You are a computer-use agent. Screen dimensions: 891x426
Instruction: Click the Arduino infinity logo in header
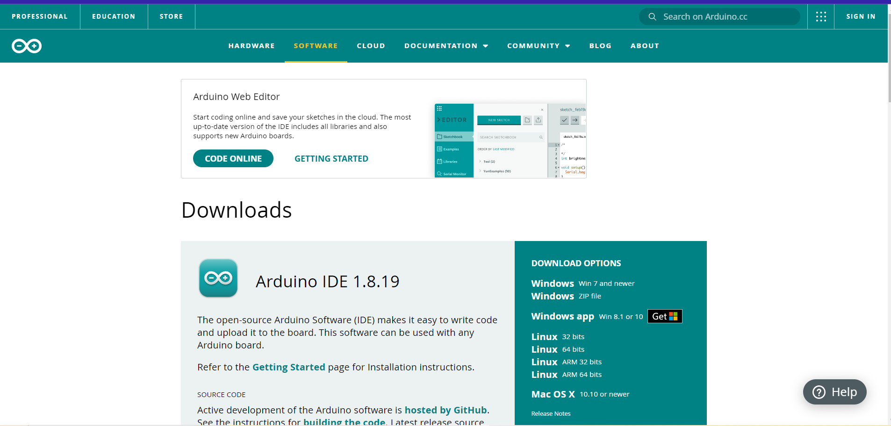pyautogui.click(x=27, y=46)
